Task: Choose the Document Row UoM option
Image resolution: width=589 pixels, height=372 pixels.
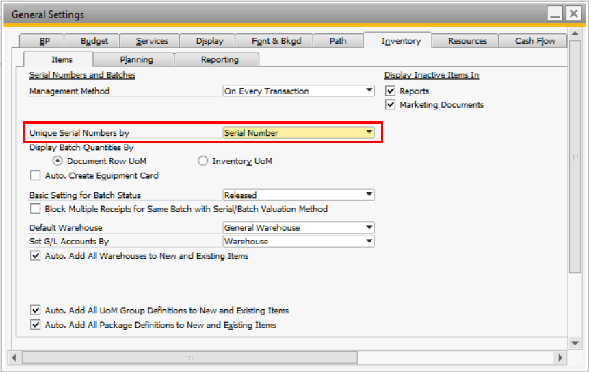Action: 57,161
